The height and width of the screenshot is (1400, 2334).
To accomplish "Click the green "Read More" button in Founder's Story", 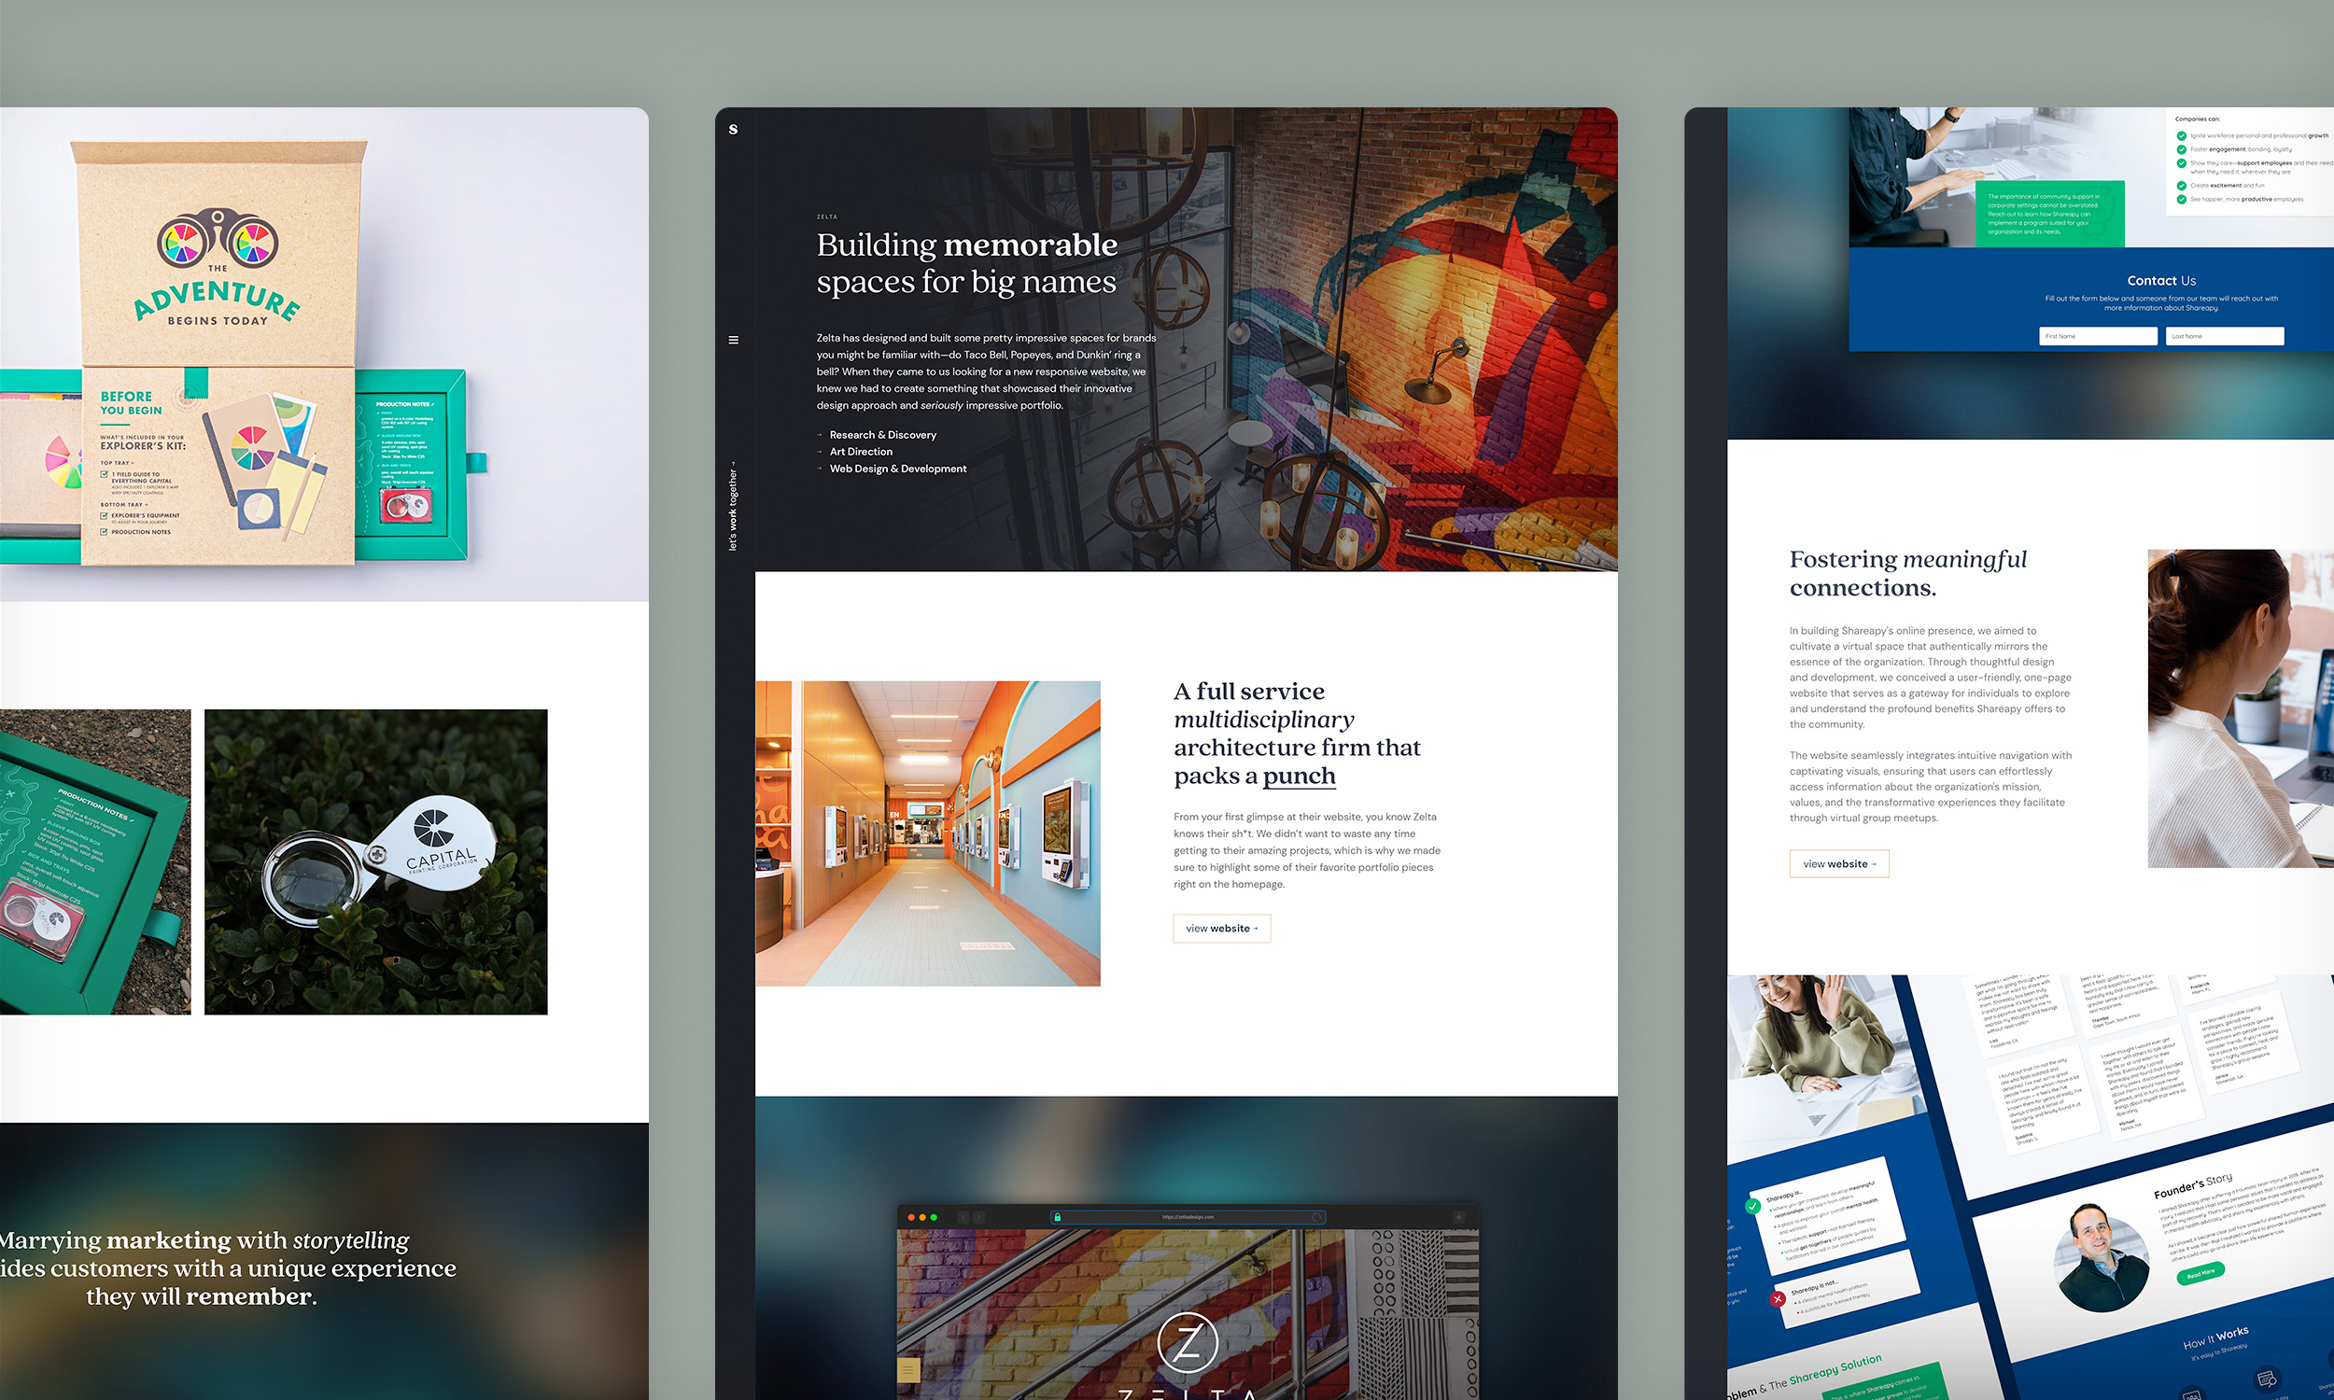I will coord(2200,1274).
